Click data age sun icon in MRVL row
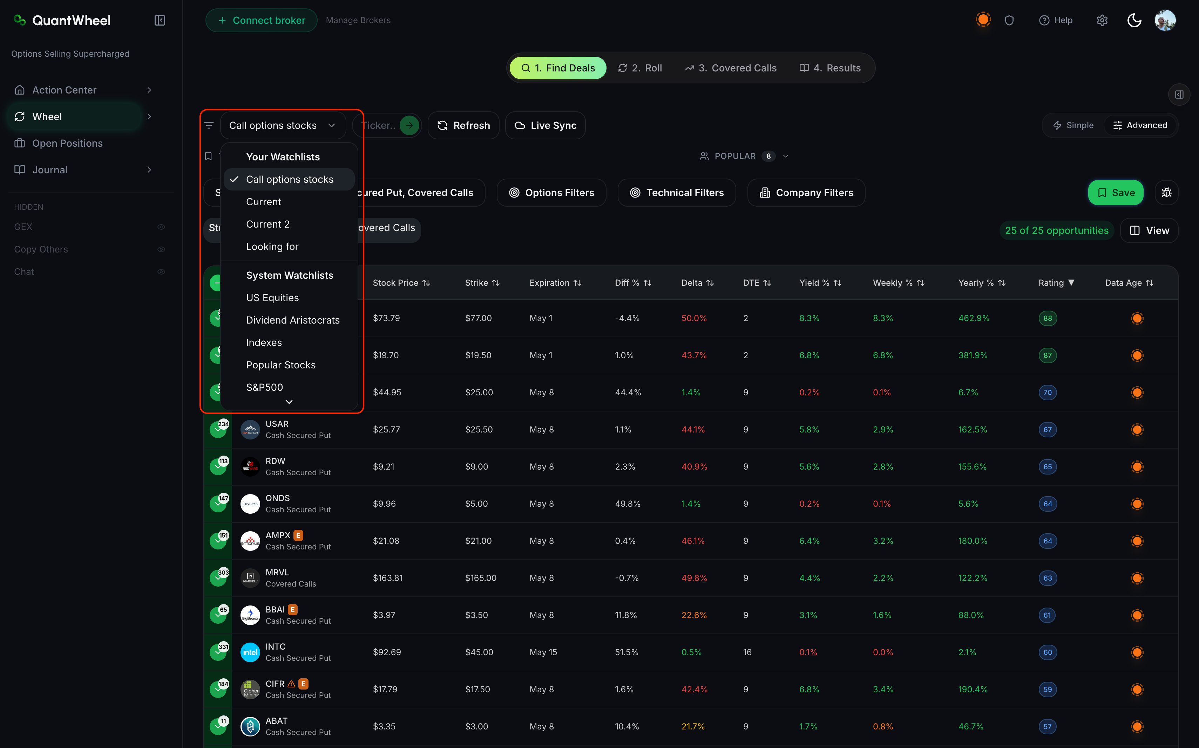This screenshot has width=1199, height=748. [x=1137, y=578]
